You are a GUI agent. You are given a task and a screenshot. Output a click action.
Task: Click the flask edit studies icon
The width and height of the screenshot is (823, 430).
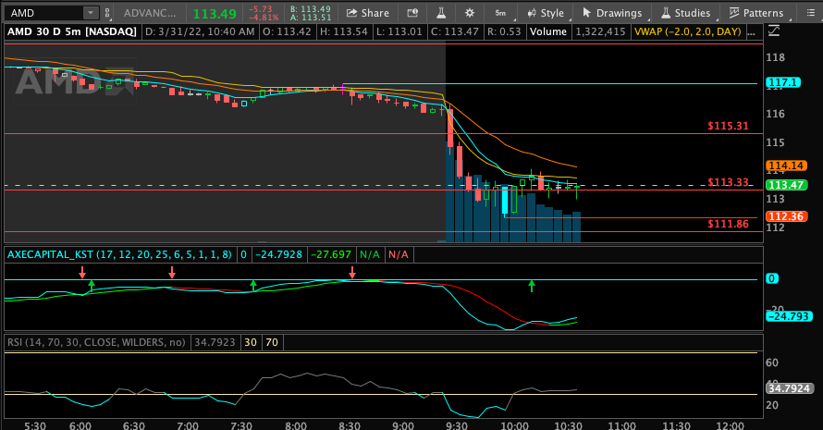pyautogui.click(x=441, y=13)
